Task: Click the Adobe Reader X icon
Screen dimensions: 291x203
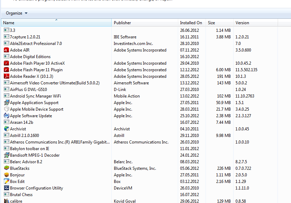Action: (7, 76)
